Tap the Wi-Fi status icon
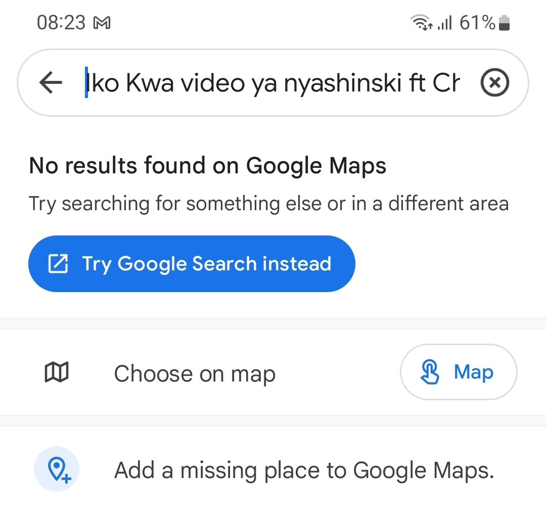This screenshot has height=522, width=546. (x=422, y=23)
